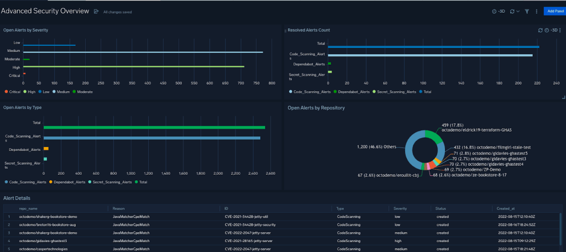
Task: Click the Total bar in Open Alerts by Type
Action: coord(155,128)
